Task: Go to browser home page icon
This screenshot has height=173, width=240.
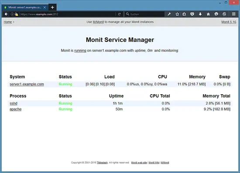Action: (x=208, y=14)
